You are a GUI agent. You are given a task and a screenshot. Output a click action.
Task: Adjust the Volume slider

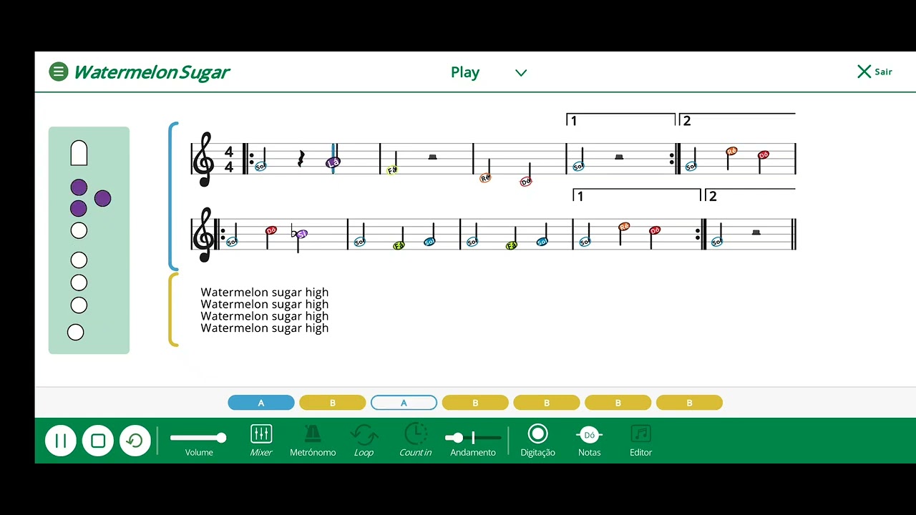[x=198, y=438]
